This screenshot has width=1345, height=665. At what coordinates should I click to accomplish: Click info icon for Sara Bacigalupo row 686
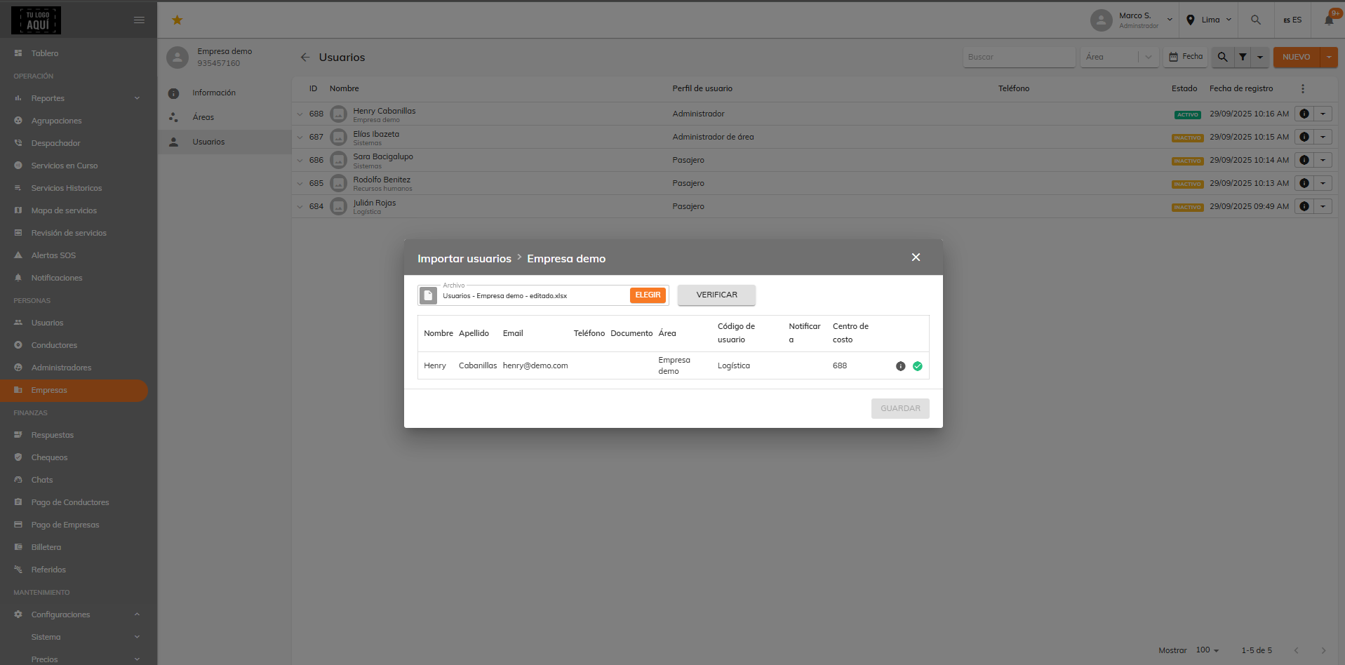coord(1304,160)
